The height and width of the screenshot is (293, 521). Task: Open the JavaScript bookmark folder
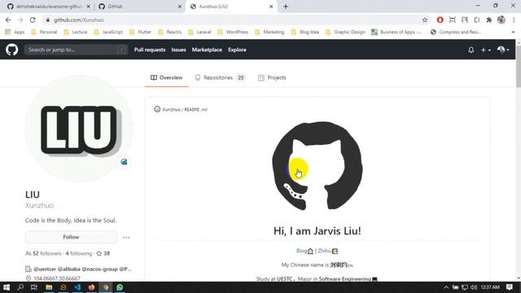[108, 33]
